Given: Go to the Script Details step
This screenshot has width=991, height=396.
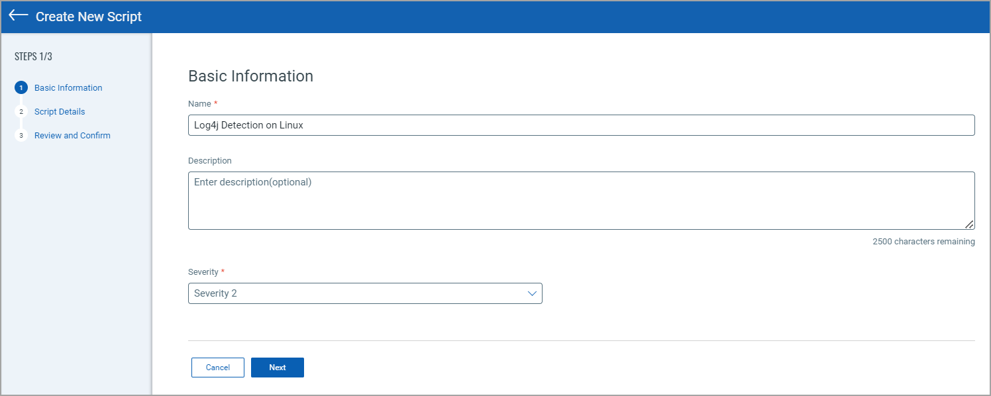Looking at the screenshot, I should click(x=60, y=111).
